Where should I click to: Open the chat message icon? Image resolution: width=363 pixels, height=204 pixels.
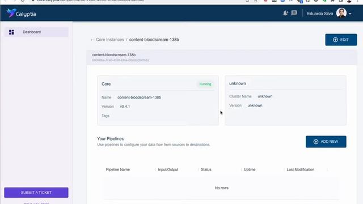pyautogui.click(x=294, y=13)
